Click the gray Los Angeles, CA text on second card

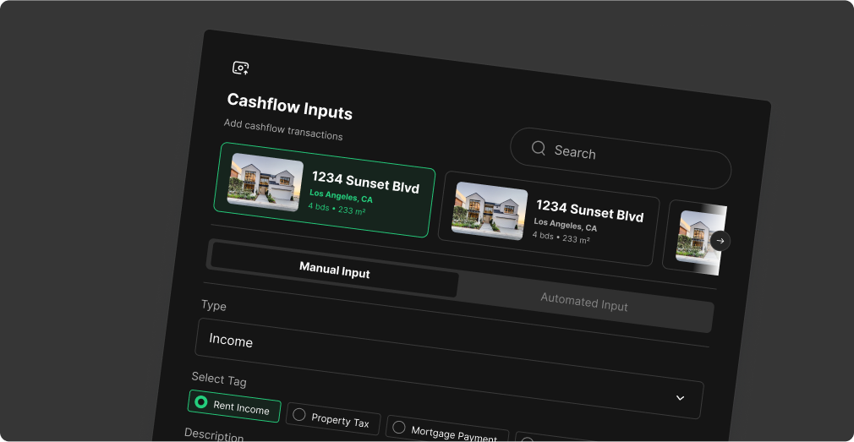point(566,226)
